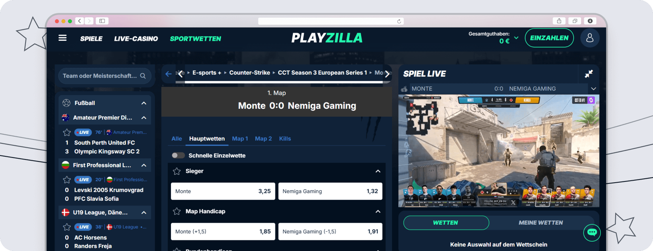
Task: Open E-sports + breadcrumb
Action: [x=207, y=73]
